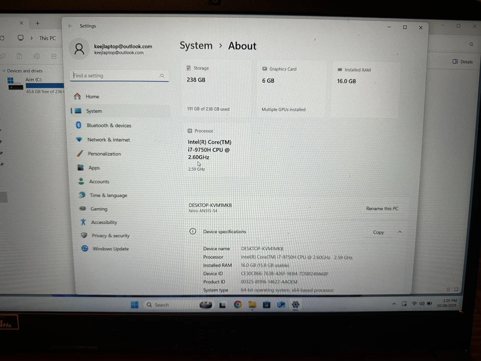Select the Gaming settings section
The width and height of the screenshot is (481, 361).
click(99, 209)
